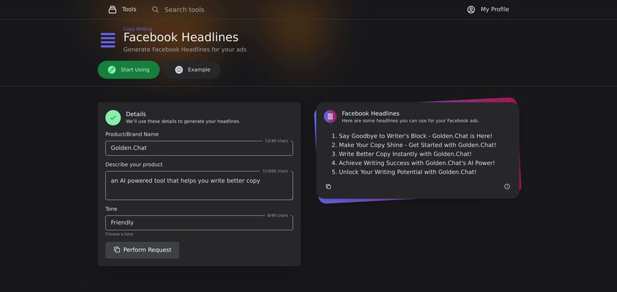Click the Tools toolbox icon
Screen dimensions: 617x292
[x=112, y=10]
